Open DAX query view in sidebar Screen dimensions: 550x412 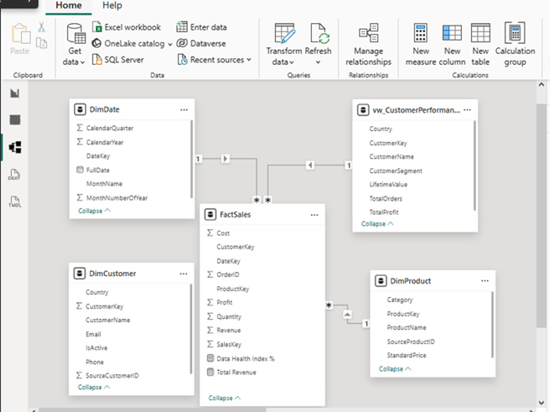[14, 174]
